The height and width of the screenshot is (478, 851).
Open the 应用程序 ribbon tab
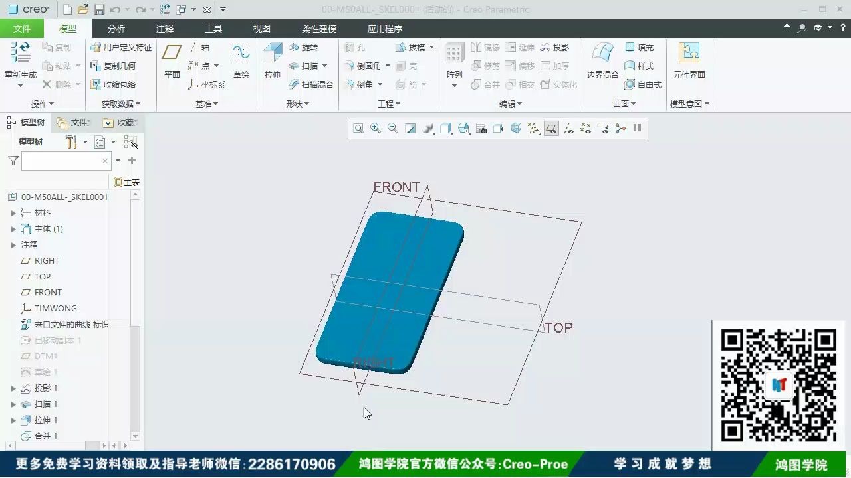tap(385, 29)
